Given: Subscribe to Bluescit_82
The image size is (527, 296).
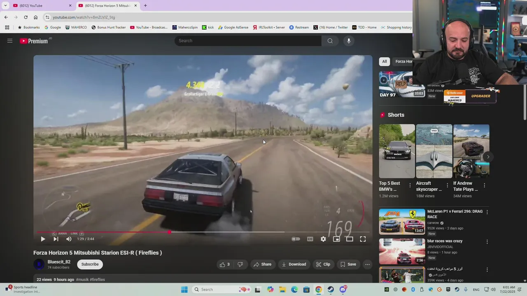Looking at the screenshot, I should [x=90, y=264].
